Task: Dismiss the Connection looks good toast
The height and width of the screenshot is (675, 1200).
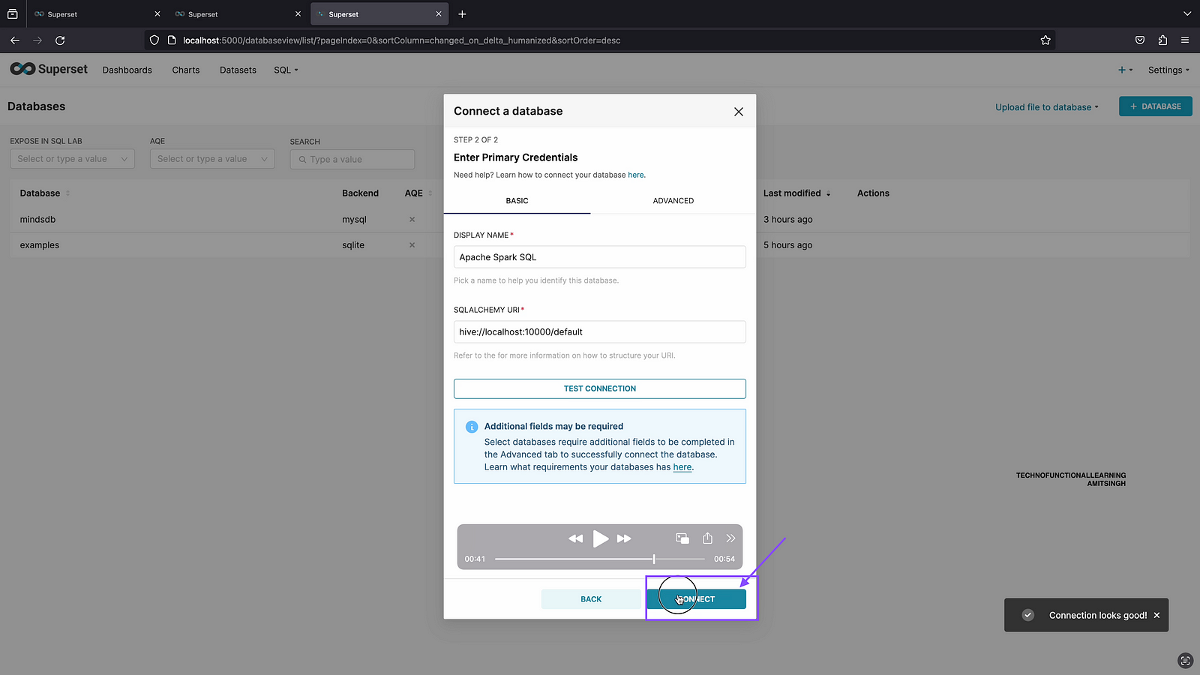Action: (1156, 615)
